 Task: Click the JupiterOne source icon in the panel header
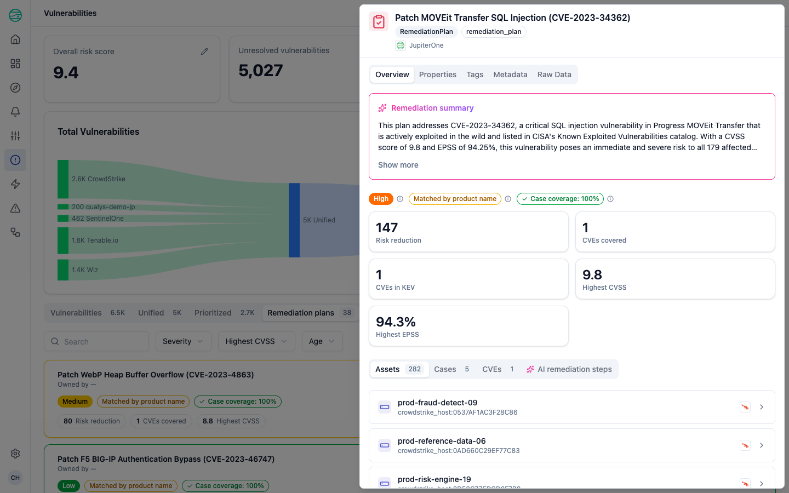401,45
